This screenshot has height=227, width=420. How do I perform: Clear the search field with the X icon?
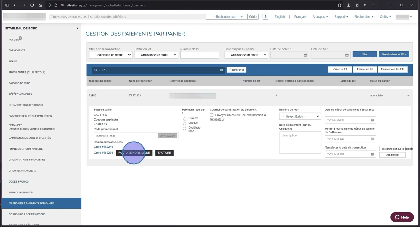[x=222, y=70]
